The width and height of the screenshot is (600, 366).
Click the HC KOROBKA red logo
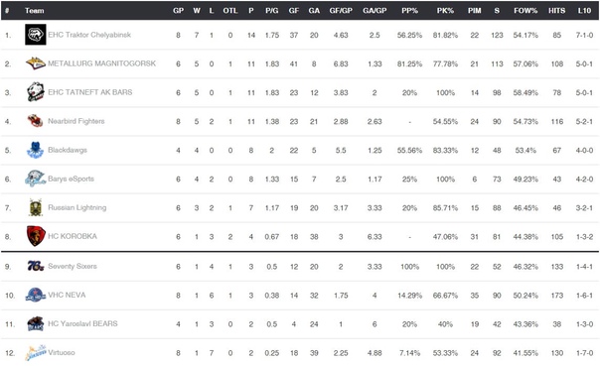coord(36,236)
